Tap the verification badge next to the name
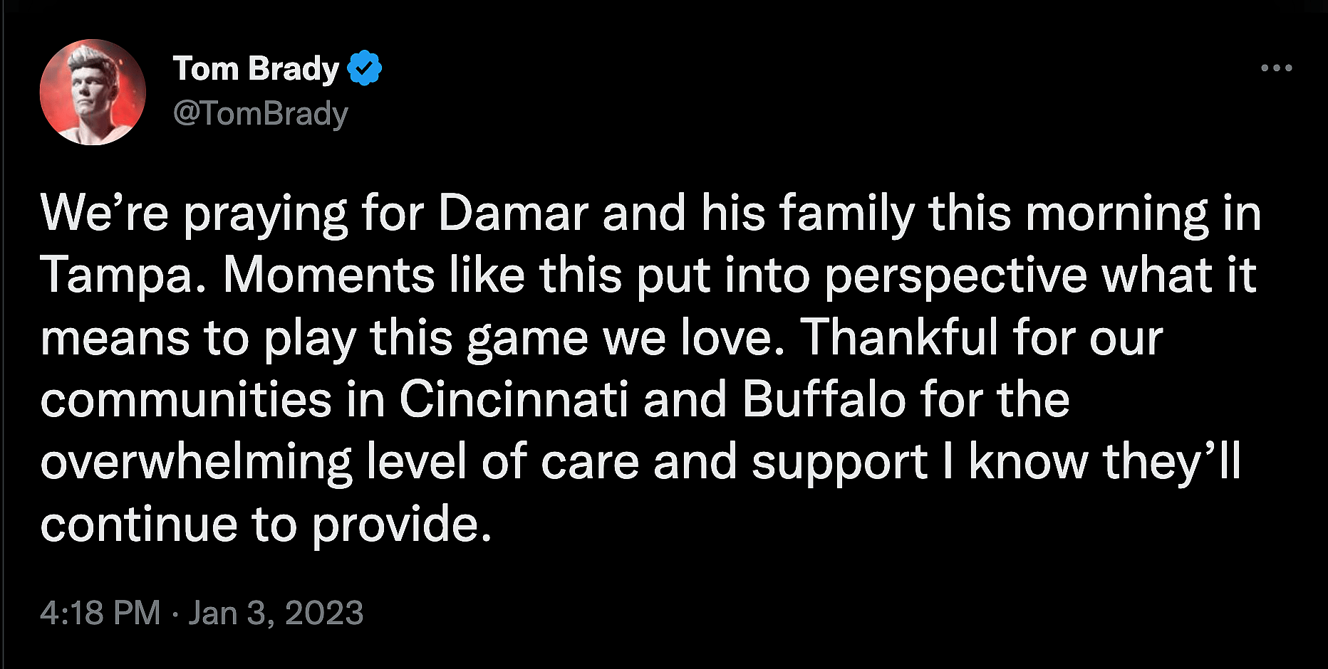1328x669 pixels. (x=365, y=68)
